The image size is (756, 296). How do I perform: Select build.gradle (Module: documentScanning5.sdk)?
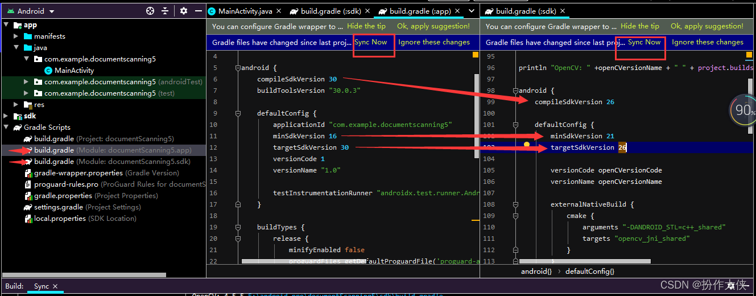113,162
